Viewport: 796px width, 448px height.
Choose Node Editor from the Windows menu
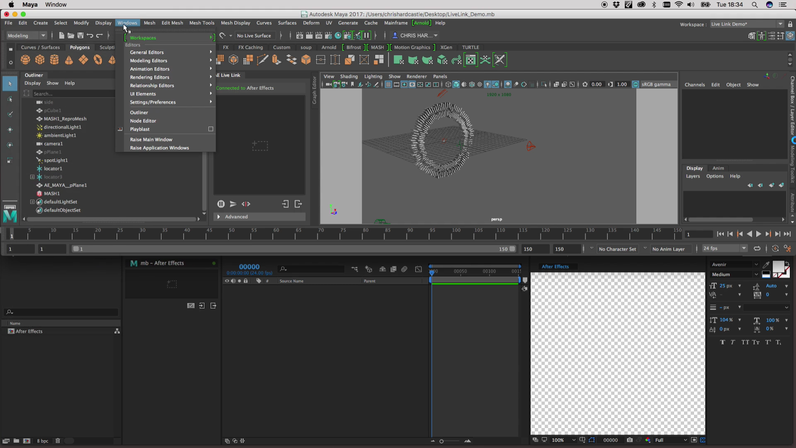(x=169, y=121)
